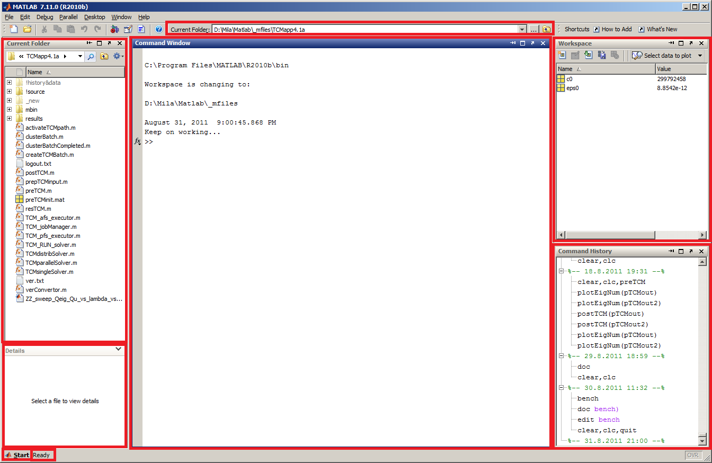Screen dimensions: 712x463
Task: Click 'postTCM(pTCMout2)' in Command History
Action: (612, 324)
